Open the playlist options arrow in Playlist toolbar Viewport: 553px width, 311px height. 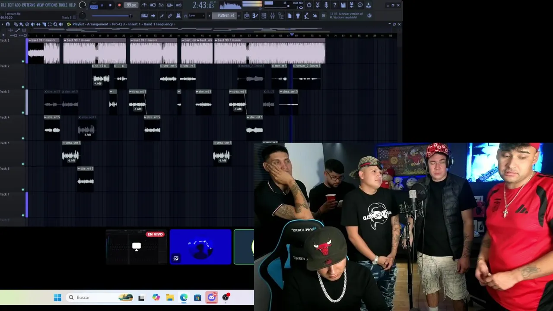[x=2, y=24]
